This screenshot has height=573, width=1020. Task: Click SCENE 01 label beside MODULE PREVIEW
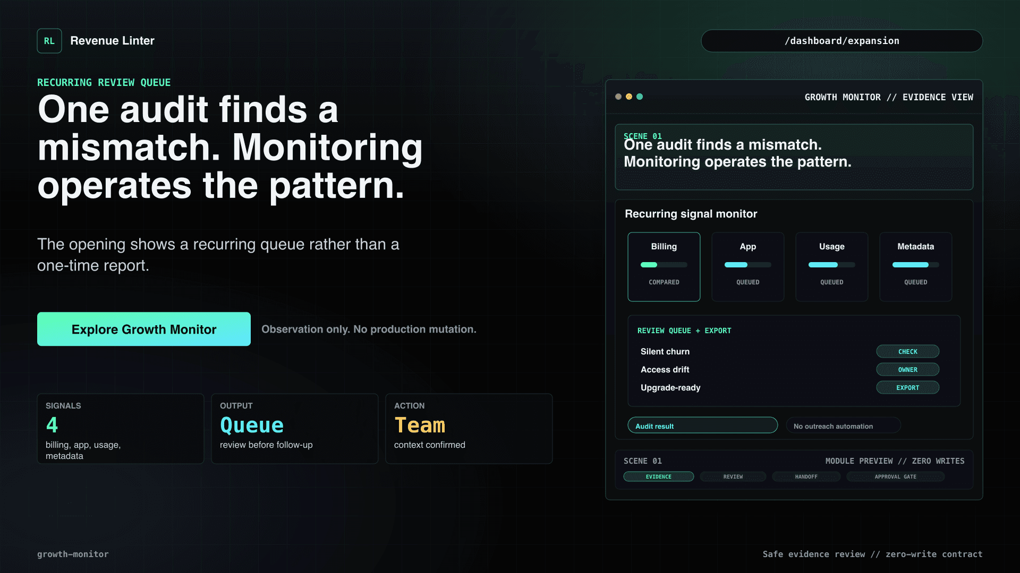click(643, 461)
